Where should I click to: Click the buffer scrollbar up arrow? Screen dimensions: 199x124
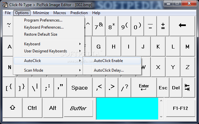click(161, 101)
